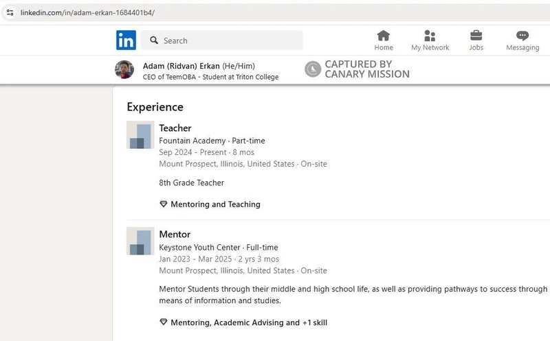Click the Mentor Students description paragraph
The image size is (550, 341).
(353, 295)
